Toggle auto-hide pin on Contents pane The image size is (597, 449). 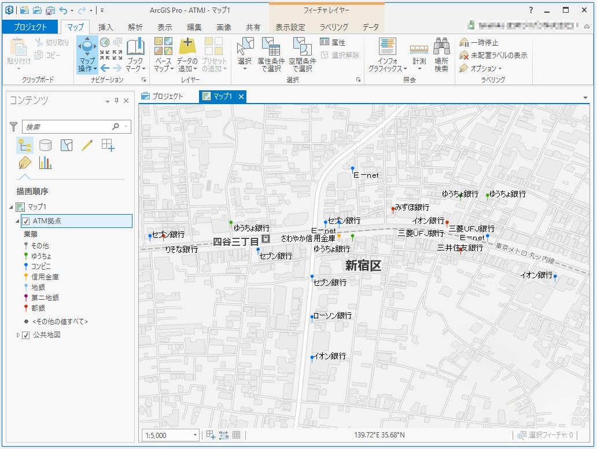pyautogui.click(x=116, y=101)
